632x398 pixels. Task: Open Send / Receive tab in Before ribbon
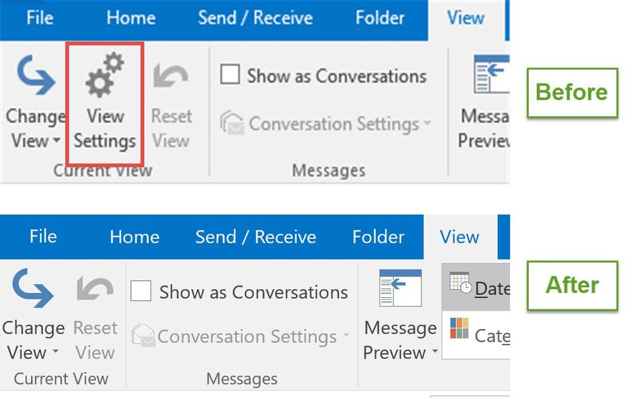(255, 18)
